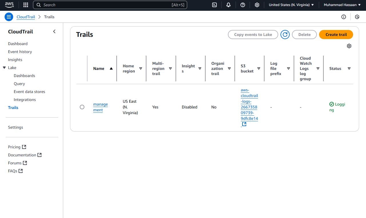Click the US East (N. Virginia) cell
The width and height of the screenshot is (366, 218).
pos(130,107)
